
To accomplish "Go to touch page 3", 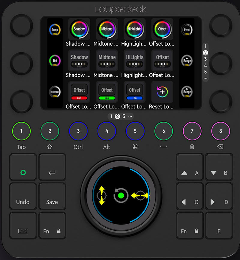I will click(124, 116).
